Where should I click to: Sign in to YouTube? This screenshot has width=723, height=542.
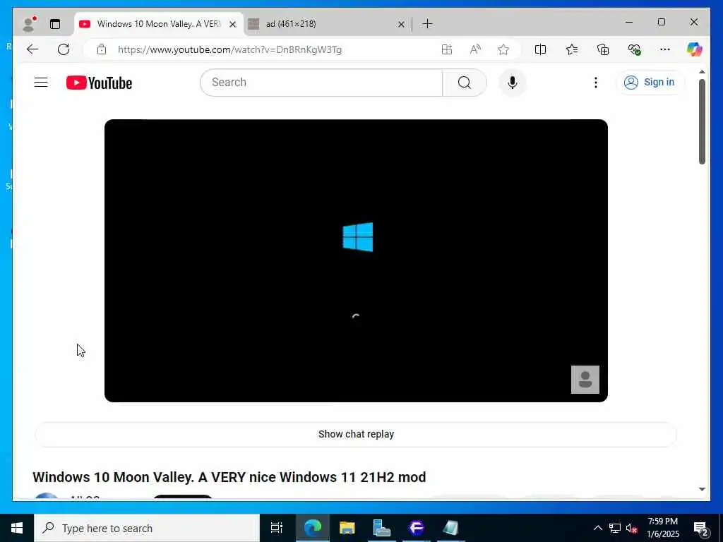(650, 83)
